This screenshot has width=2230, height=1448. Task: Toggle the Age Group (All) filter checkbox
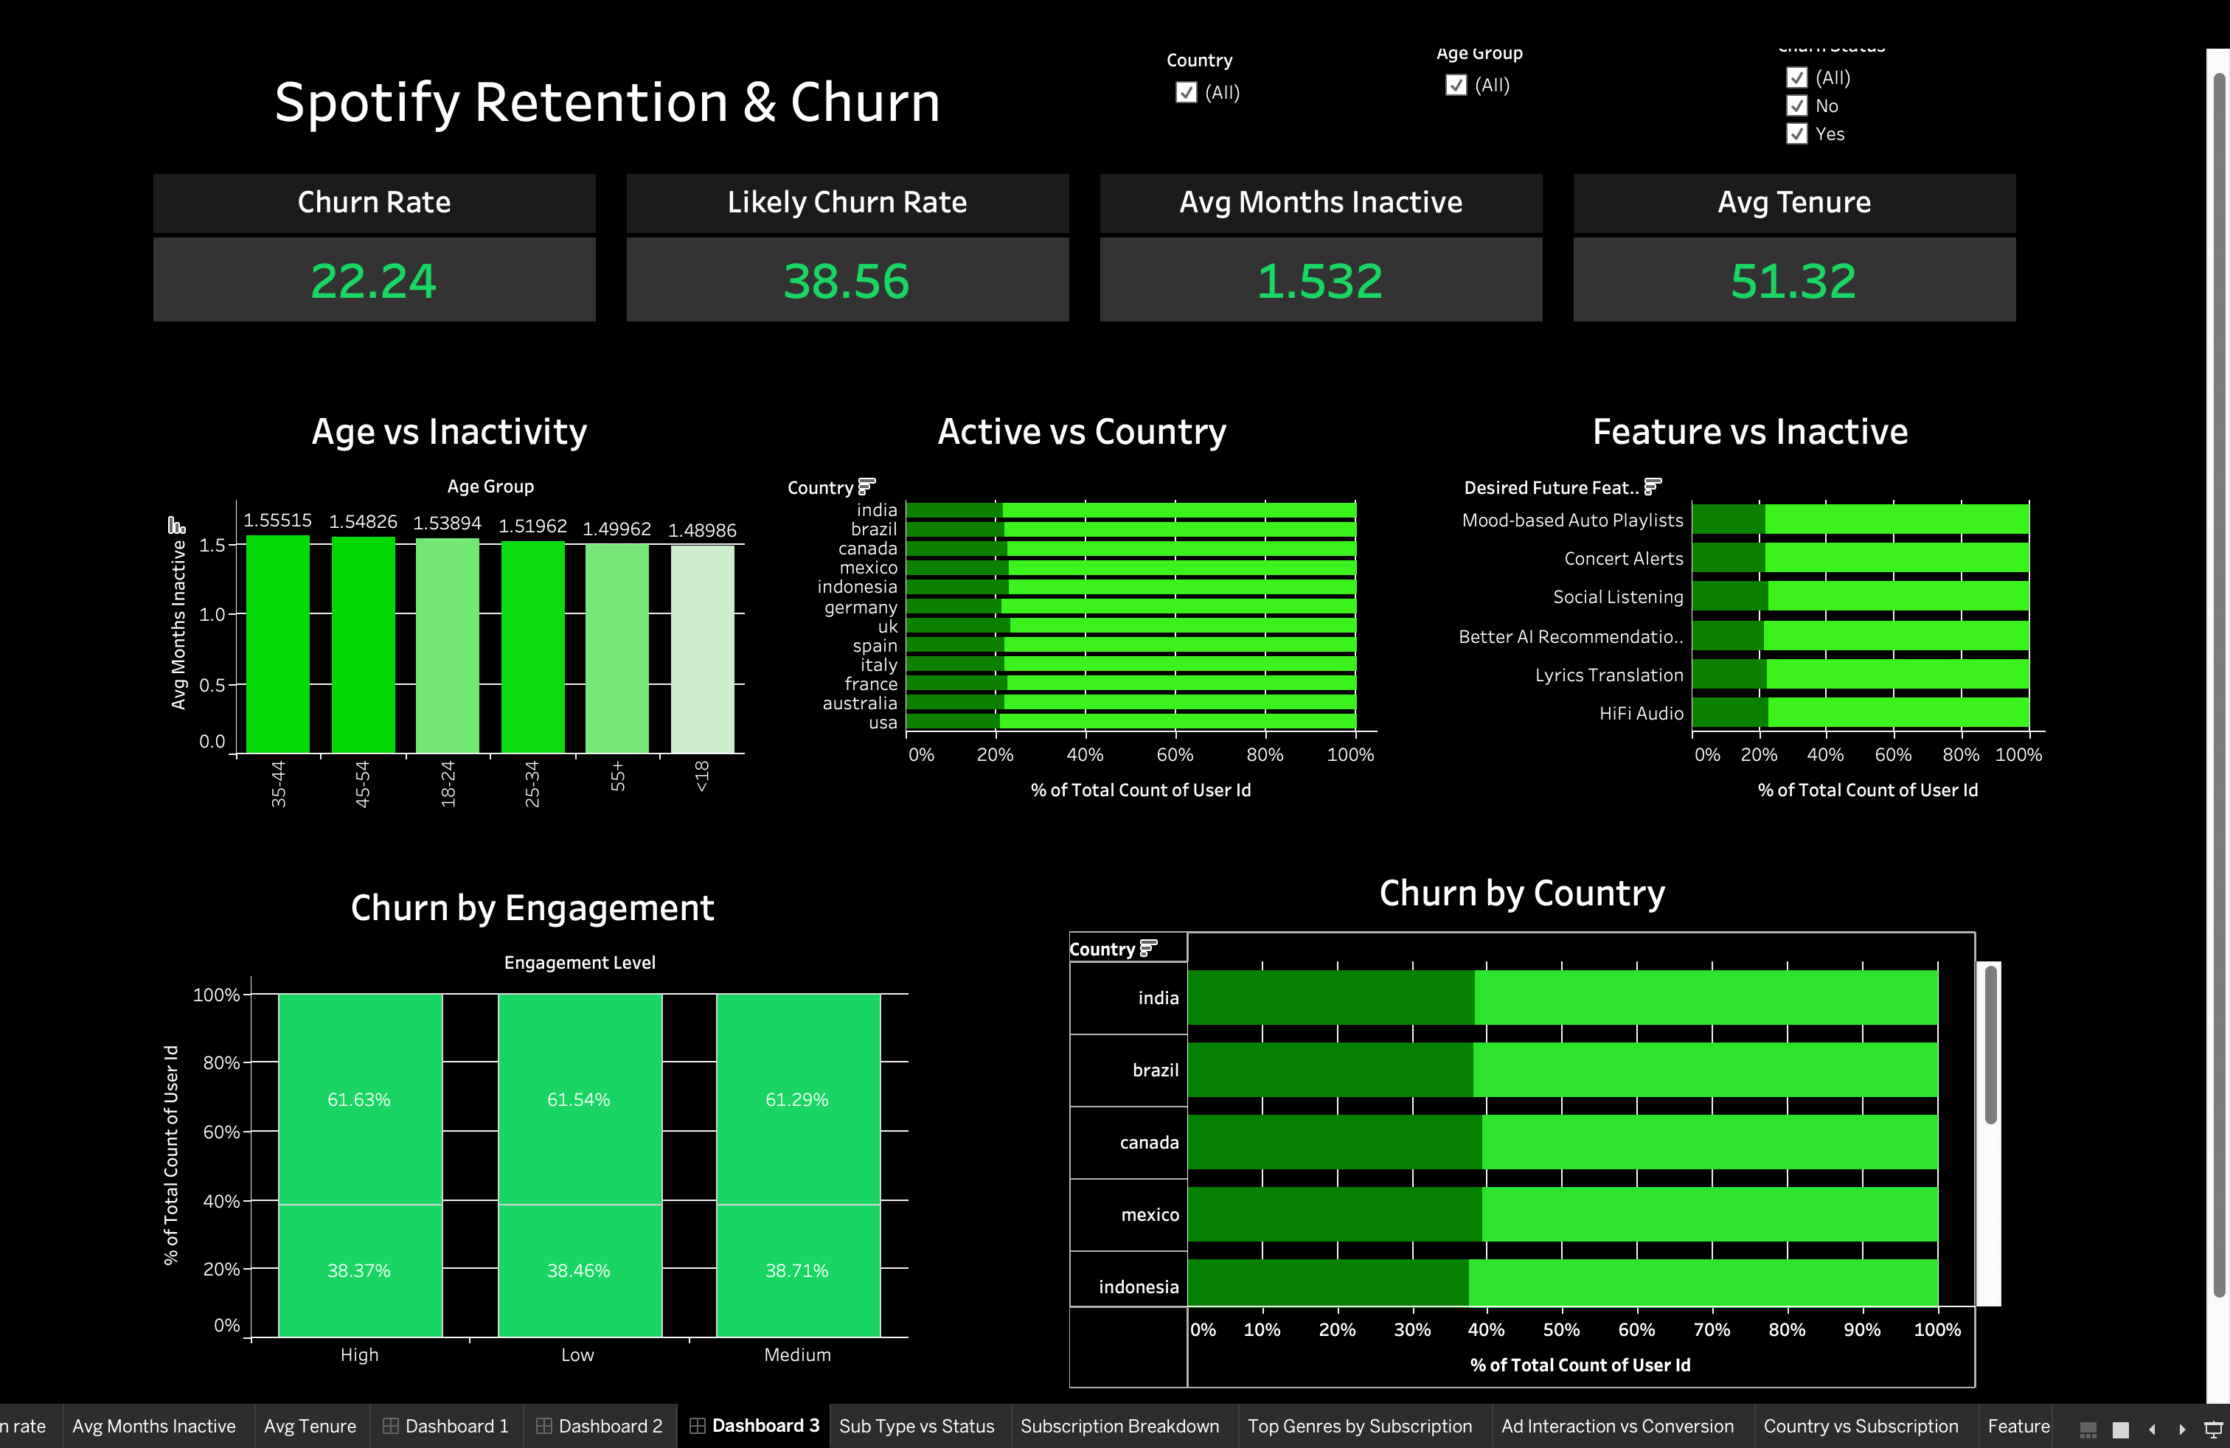[1456, 86]
